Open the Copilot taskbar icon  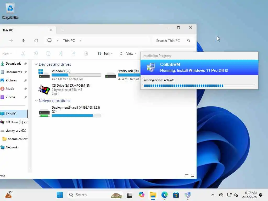pos(142,195)
